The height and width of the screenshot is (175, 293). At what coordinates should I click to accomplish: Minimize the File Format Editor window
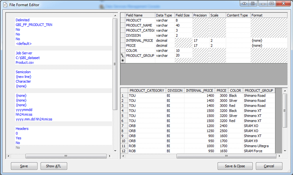263,4
